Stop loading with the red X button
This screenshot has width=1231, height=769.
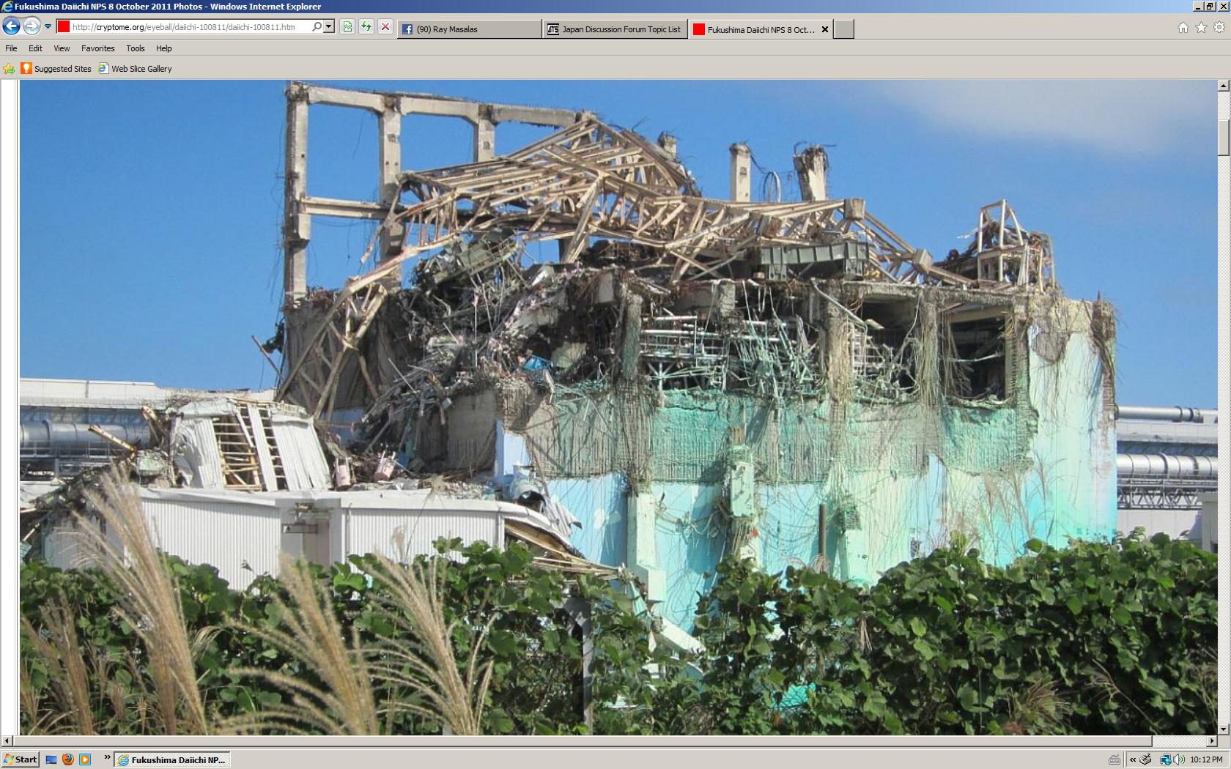point(385,27)
